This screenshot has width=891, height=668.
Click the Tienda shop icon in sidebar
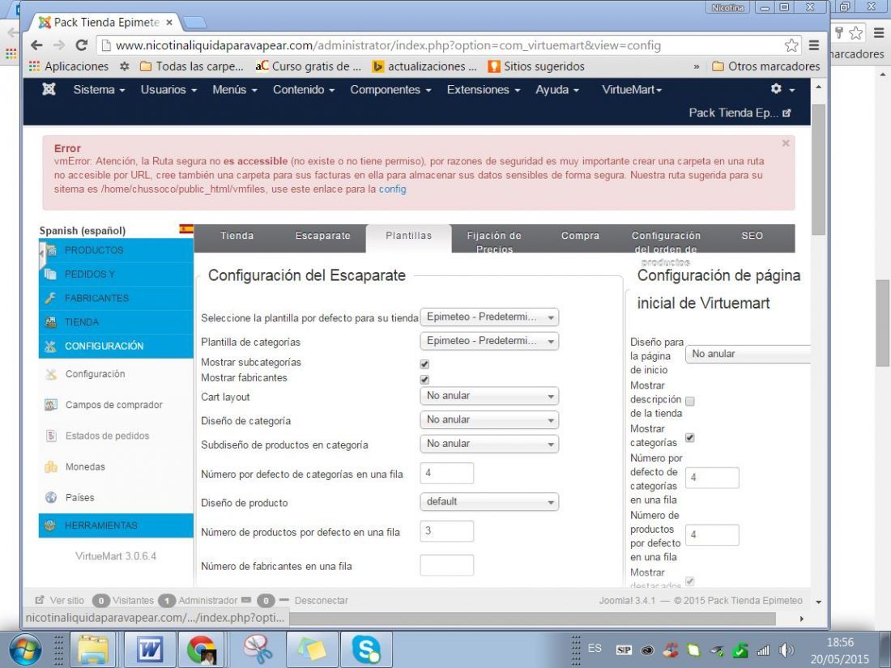click(x=50, y=322)
